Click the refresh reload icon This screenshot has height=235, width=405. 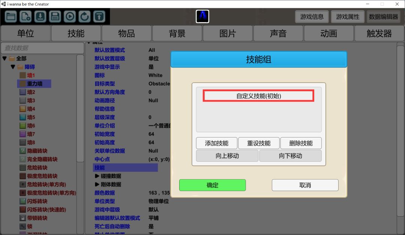tap(84, 16)
